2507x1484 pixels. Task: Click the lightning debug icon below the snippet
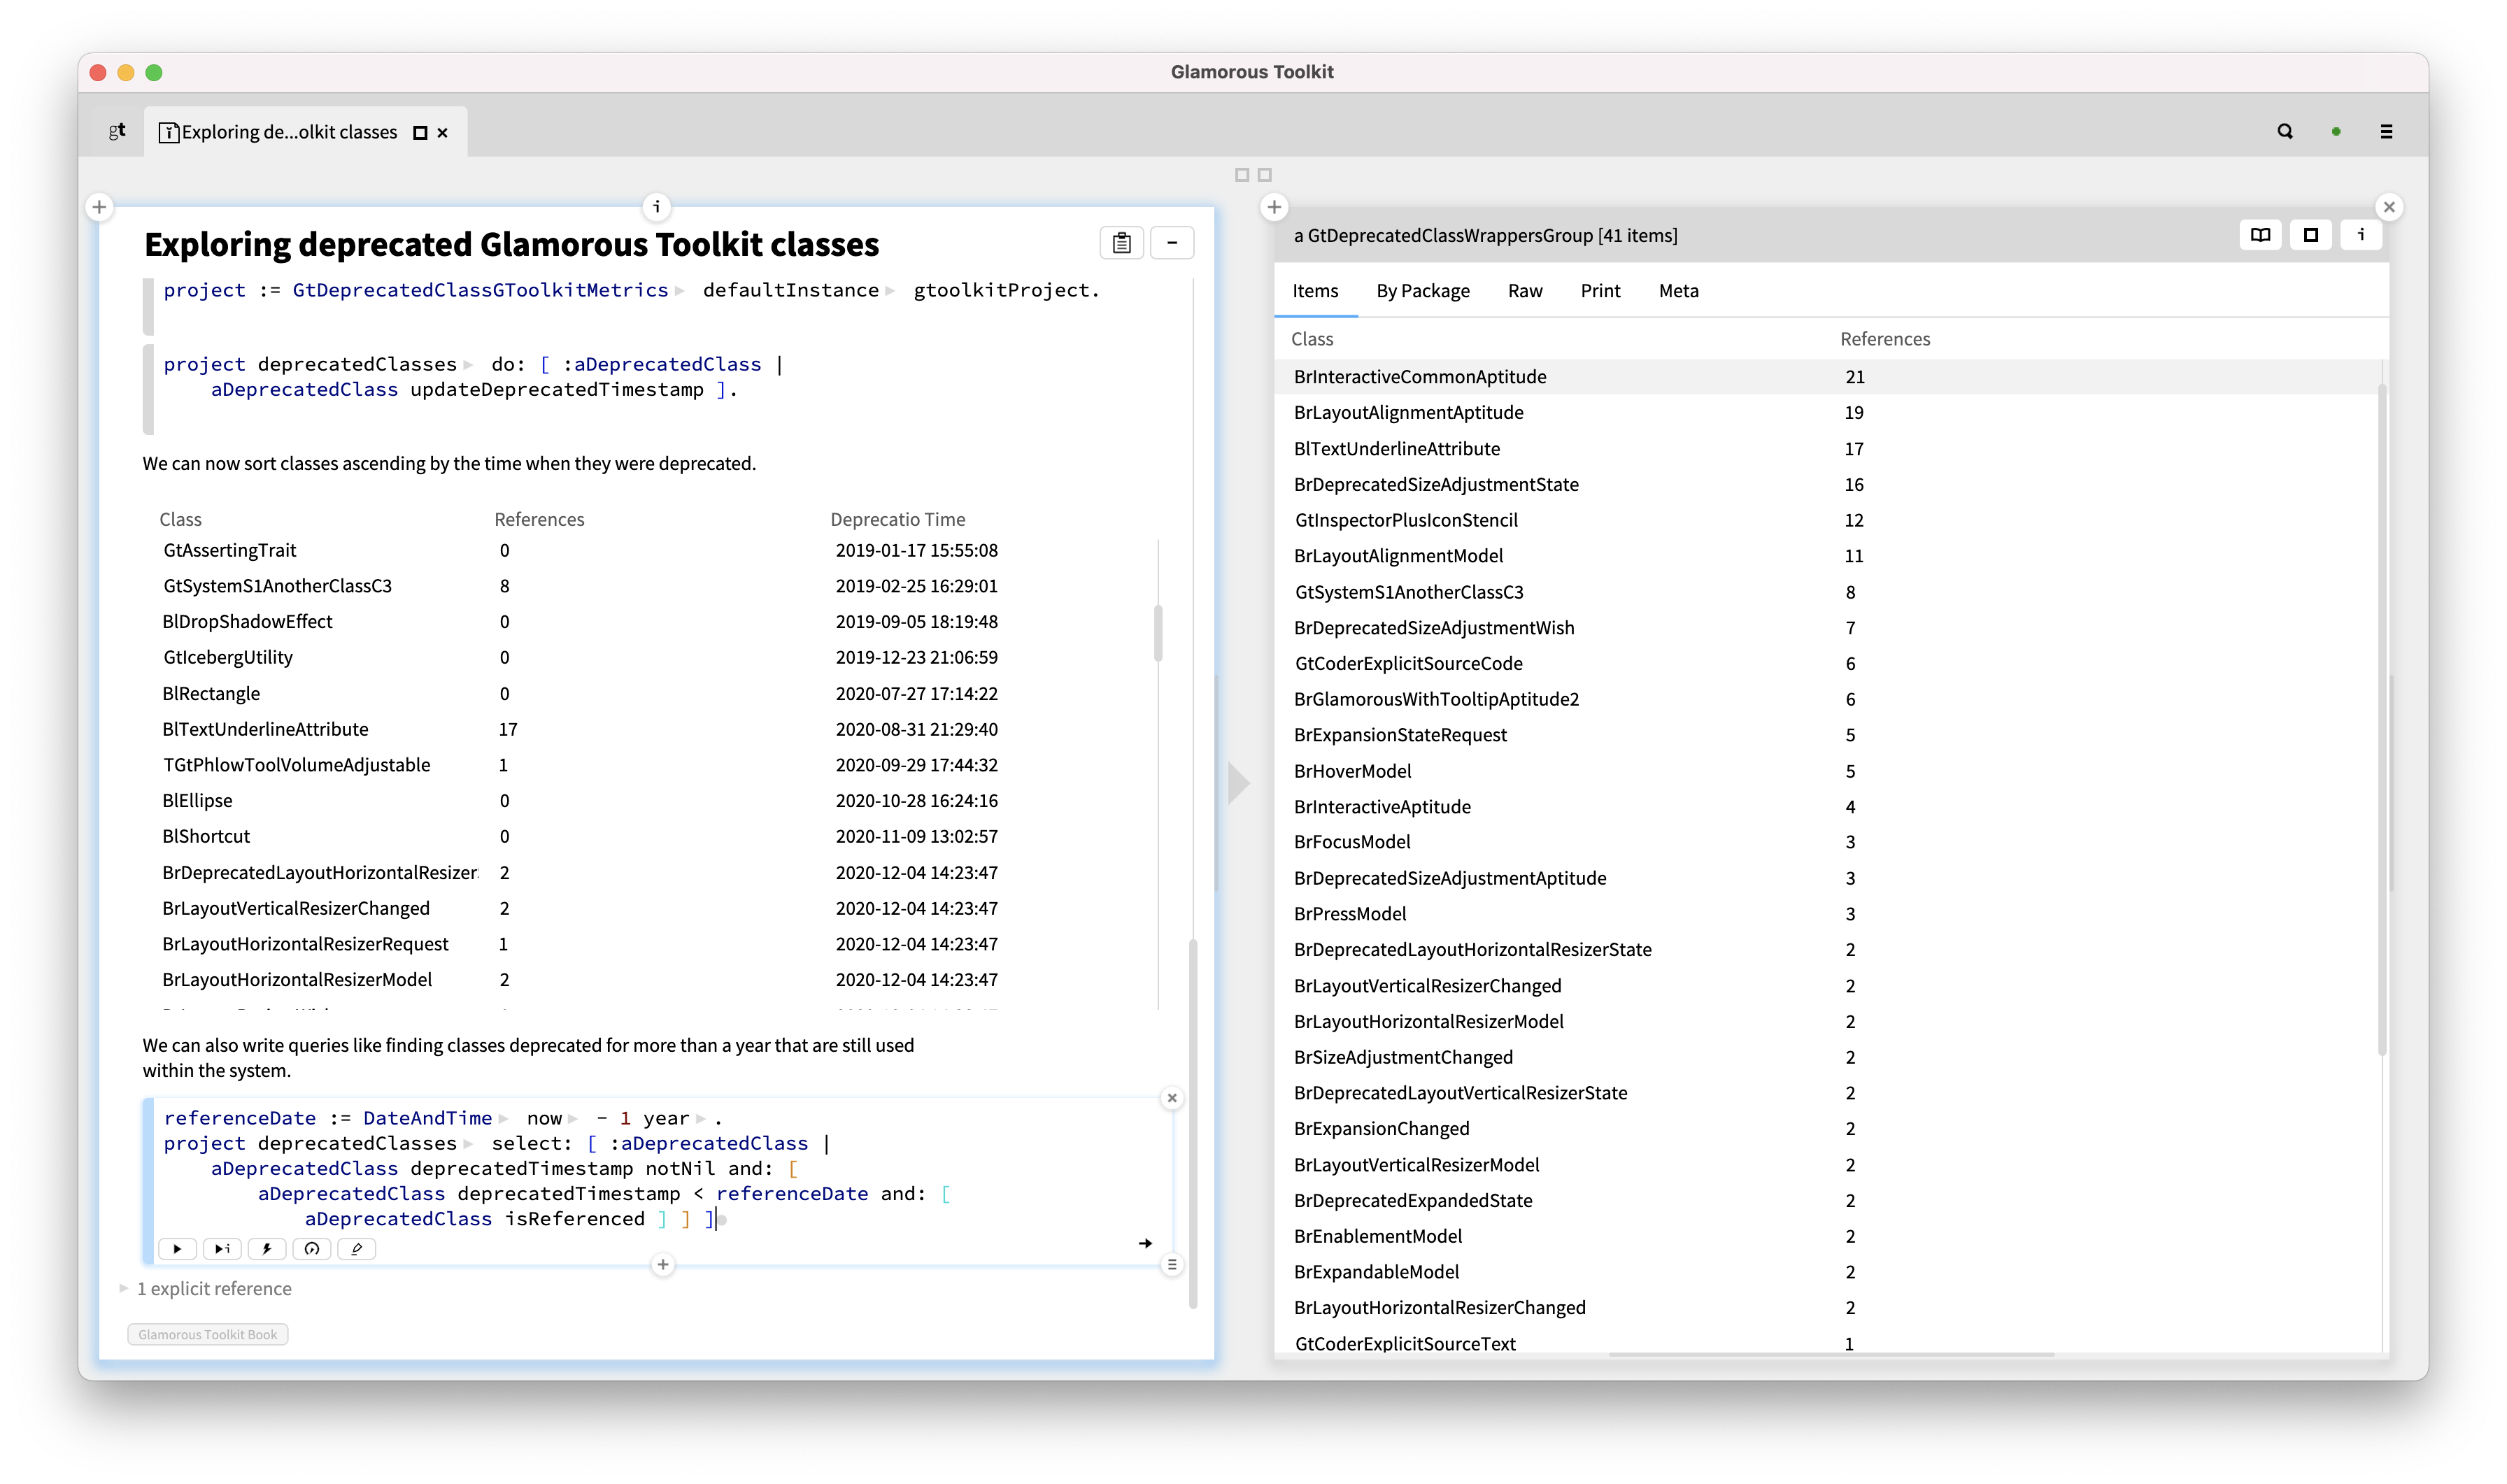[266, 1249]
